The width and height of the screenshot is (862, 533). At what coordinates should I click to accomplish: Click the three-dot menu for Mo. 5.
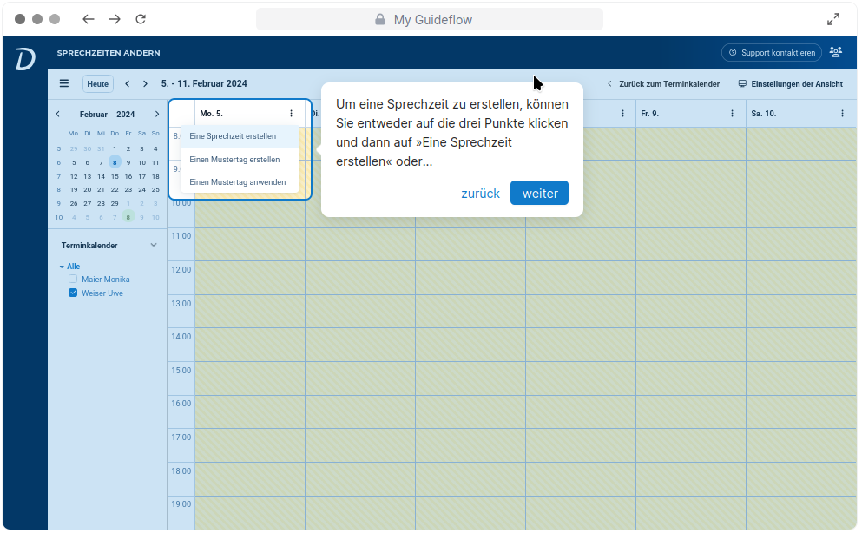click(x=291, y=114)
